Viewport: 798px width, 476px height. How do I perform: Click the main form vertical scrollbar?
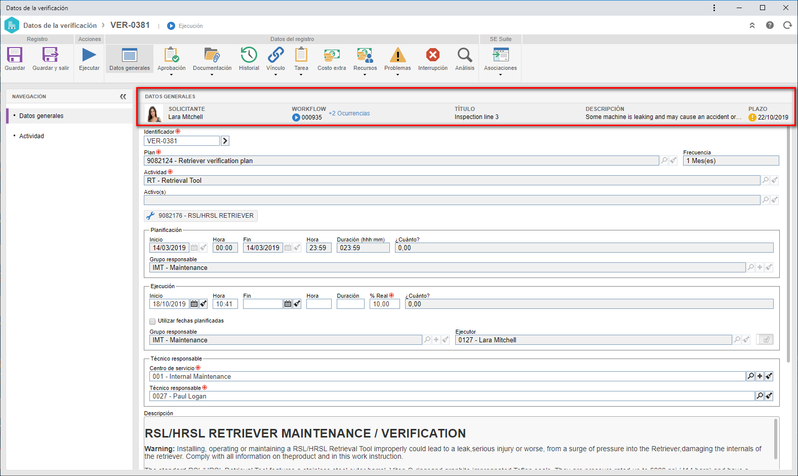788,245
